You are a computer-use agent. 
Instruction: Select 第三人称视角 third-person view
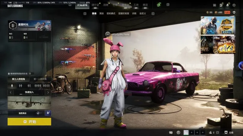point(19,79)
